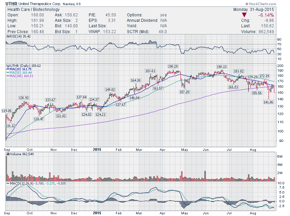Click the 134.37 high price label
290x216 pixels.
tap(94, 100)
